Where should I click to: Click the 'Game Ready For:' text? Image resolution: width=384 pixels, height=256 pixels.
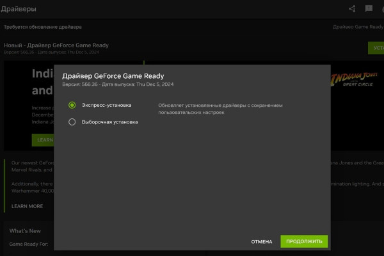pos(29,244)
